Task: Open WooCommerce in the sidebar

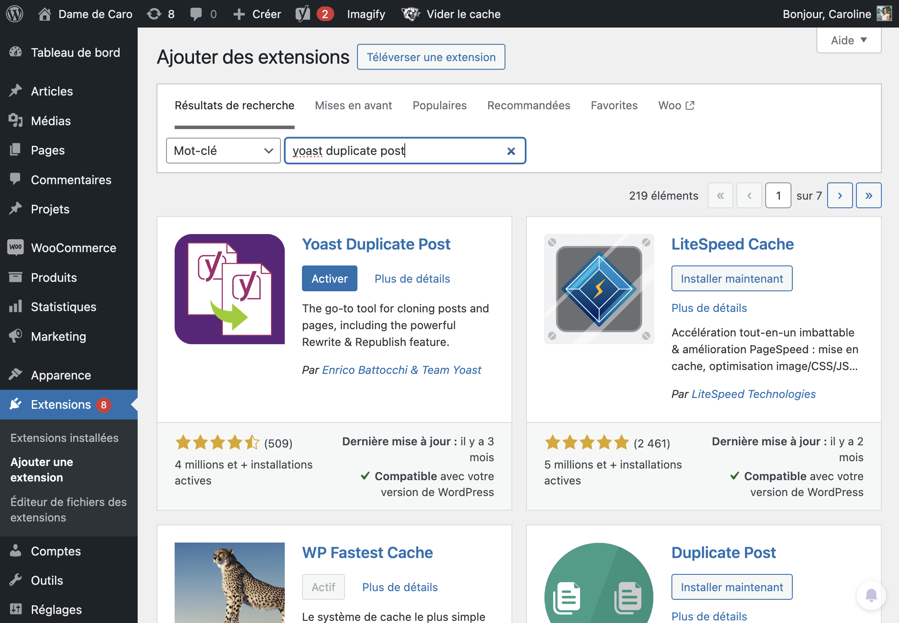Action: coord(69,248)
